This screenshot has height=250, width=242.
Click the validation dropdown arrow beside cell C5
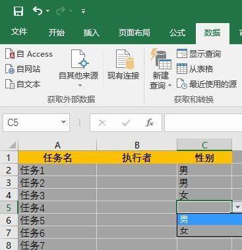point(237,207)
